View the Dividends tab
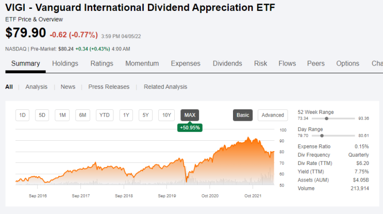 click(227, 63)
